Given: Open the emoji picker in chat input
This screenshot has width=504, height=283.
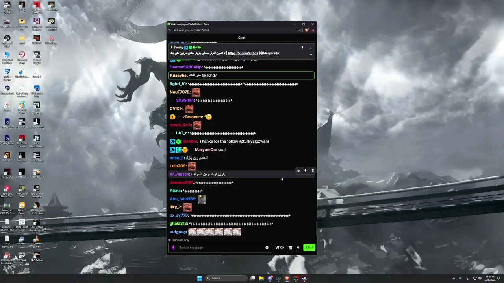Looking at the screenshot, I should click(x=267, y=248).
